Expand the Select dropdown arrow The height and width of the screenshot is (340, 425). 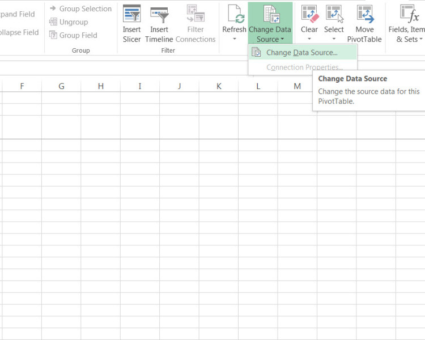[334, 40]
